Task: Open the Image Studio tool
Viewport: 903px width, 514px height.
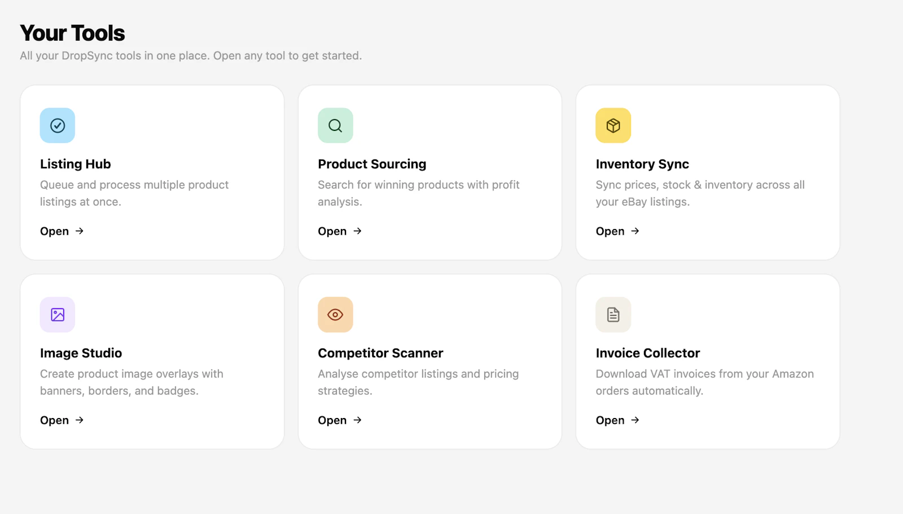Action: (62, 420)
